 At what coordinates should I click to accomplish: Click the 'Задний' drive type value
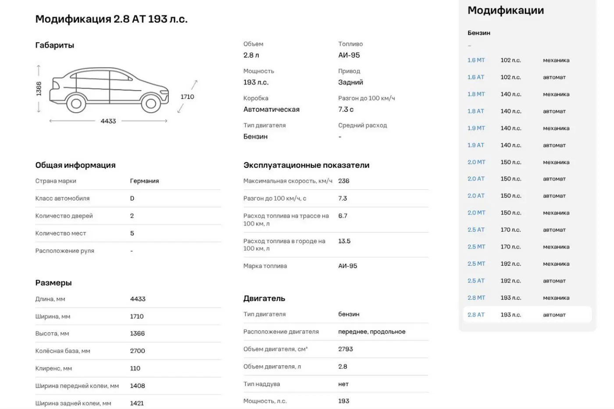(x=351, y=82)
